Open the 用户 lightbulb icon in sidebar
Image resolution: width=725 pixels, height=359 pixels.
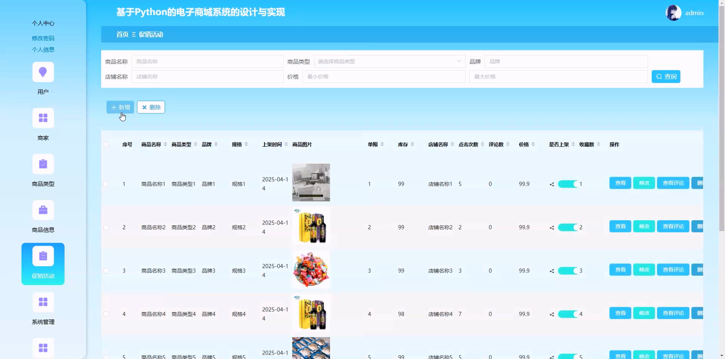coord(43,72)
